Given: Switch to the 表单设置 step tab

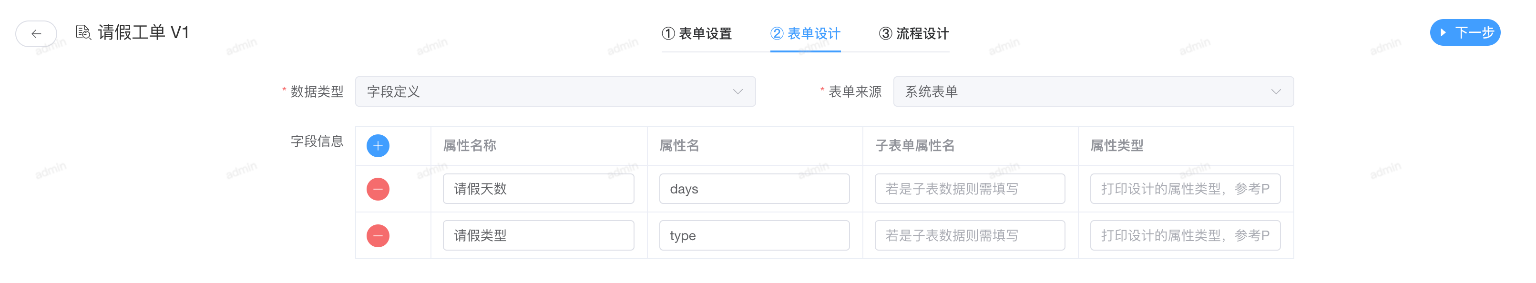Looking at the screenshot, I should click(x=696, y=34).
